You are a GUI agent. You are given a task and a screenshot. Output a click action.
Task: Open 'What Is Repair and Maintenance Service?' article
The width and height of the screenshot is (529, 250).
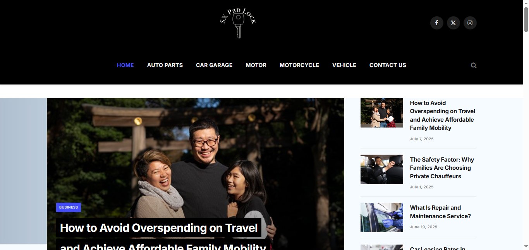click(440, 212)
